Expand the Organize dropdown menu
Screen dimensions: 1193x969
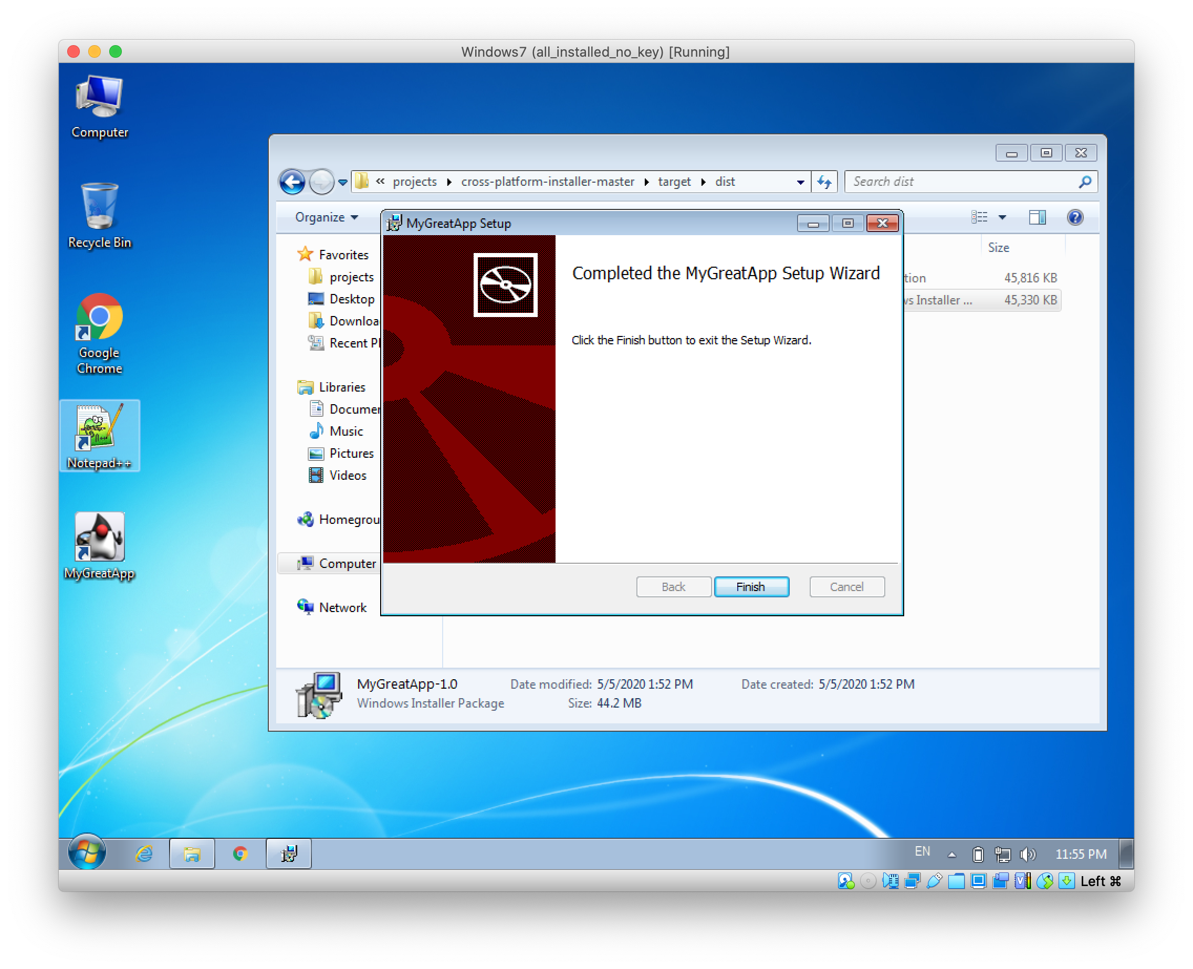[x=327, y=217]
